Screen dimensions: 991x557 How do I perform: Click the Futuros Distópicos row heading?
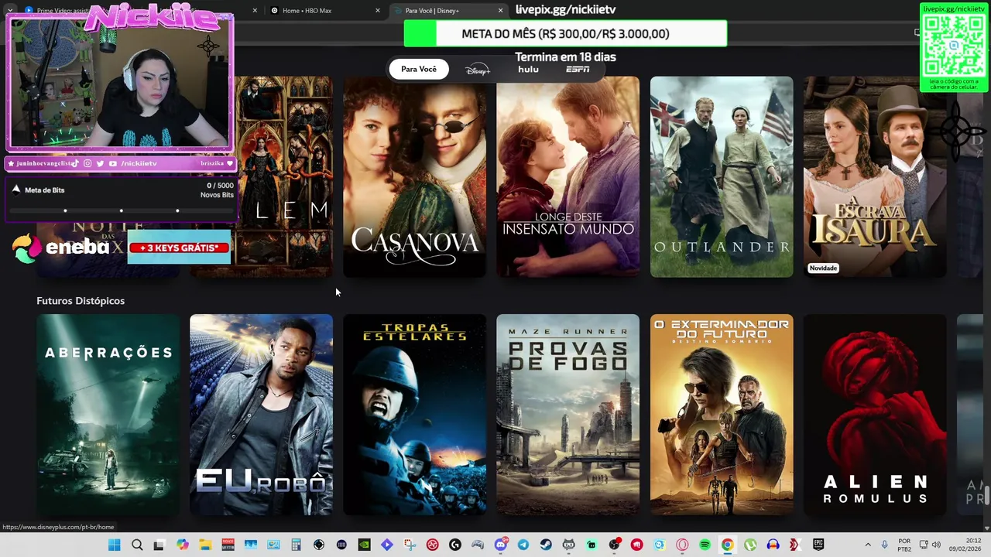coord(81,300)
